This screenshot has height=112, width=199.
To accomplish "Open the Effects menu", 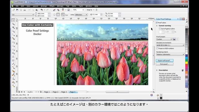I will [x=52, y=6].
